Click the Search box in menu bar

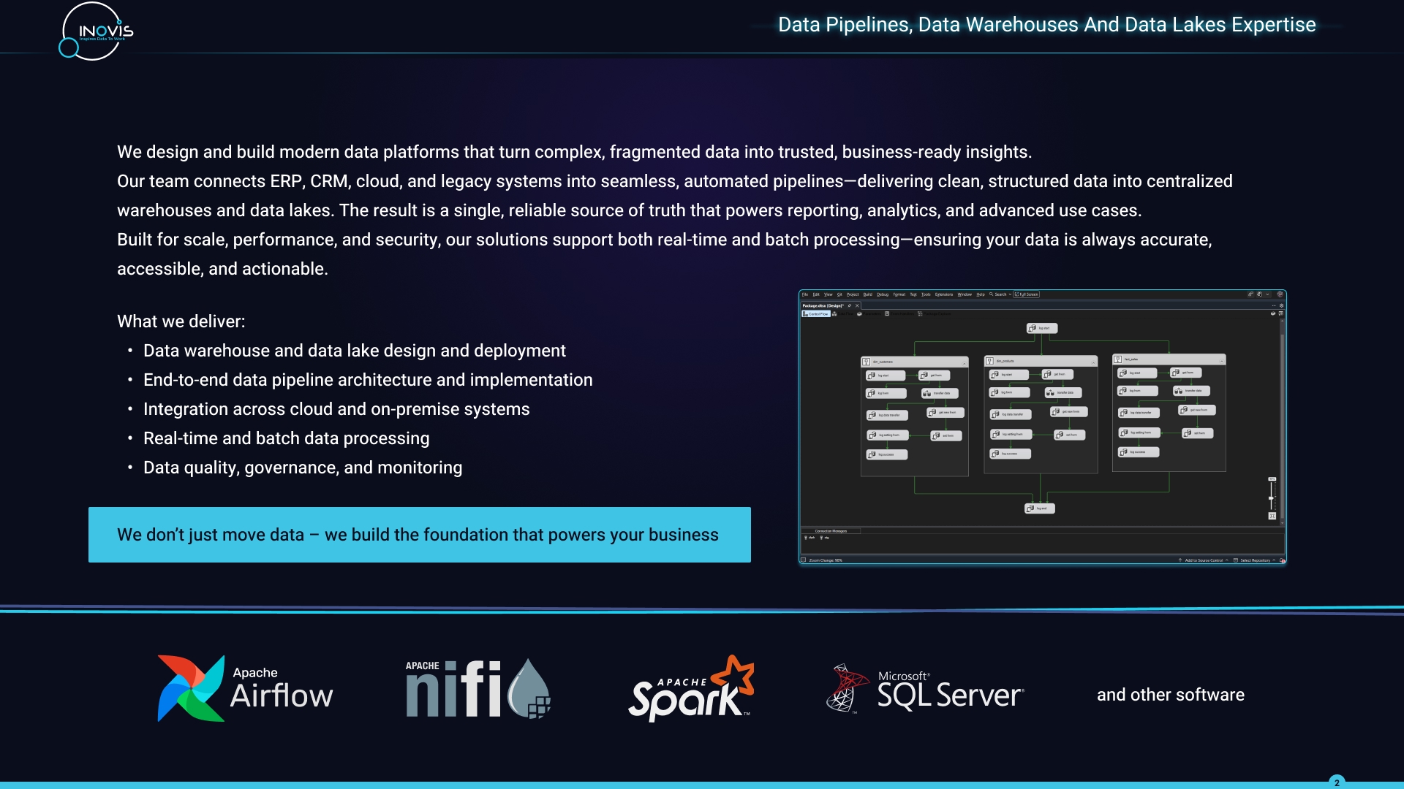coord(1000,294)
